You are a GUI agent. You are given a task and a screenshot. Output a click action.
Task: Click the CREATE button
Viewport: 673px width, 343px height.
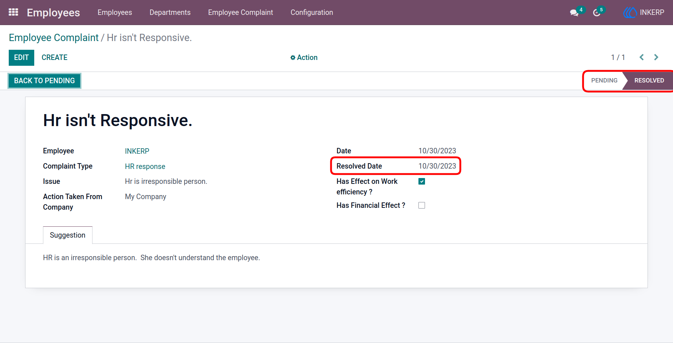(55, 57)
